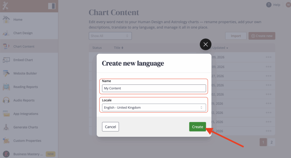Open the Embed Chart icon

point(6,60)
